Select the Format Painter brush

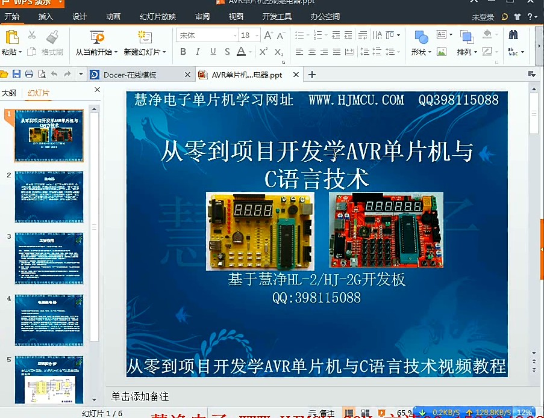click(52, 37)
